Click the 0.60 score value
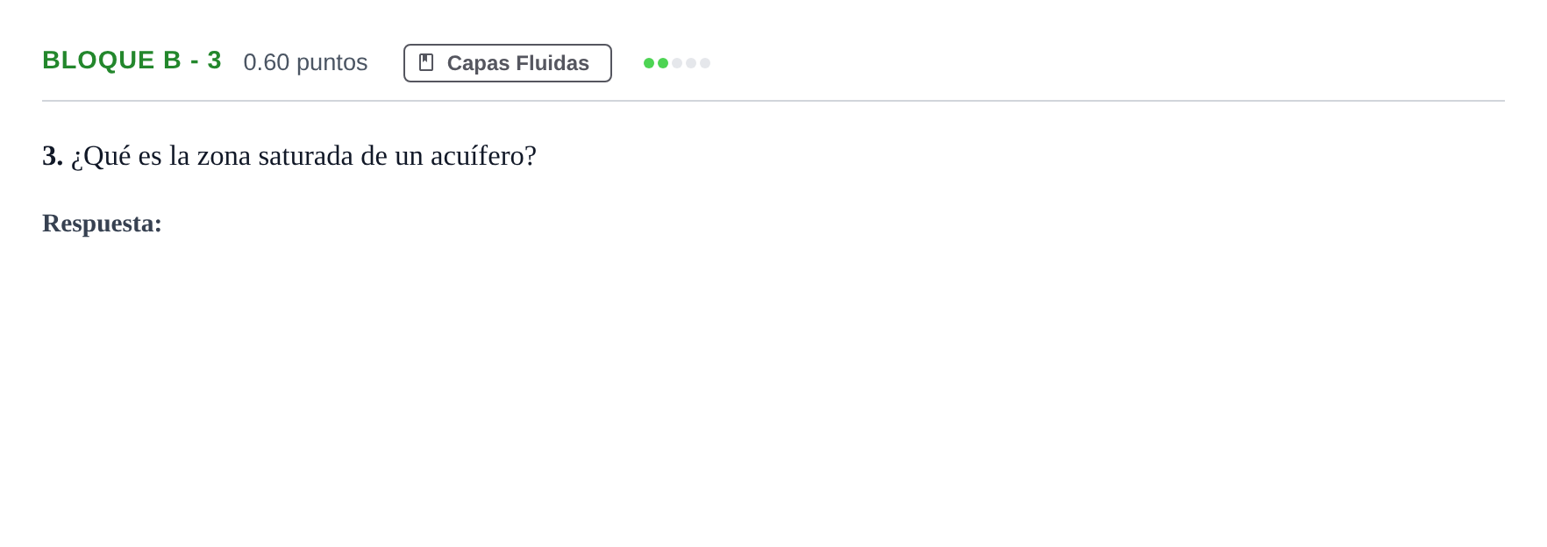The width and height of the screenshot is (1547, 547). coord(267,62)
